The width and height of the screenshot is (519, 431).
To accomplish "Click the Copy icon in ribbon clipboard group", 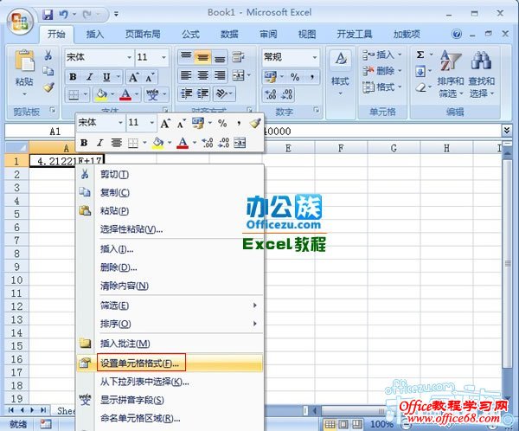I will pos(48,71).
